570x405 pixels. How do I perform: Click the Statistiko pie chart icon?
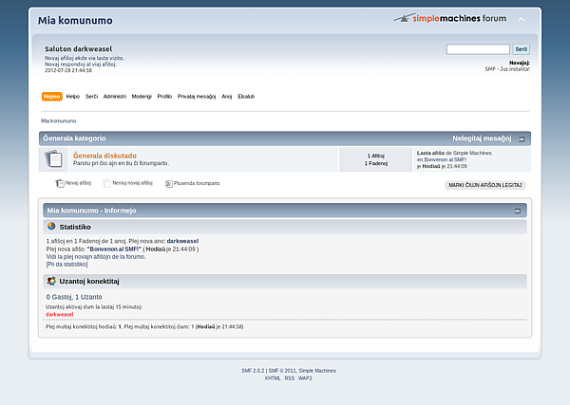click(51, 227)
